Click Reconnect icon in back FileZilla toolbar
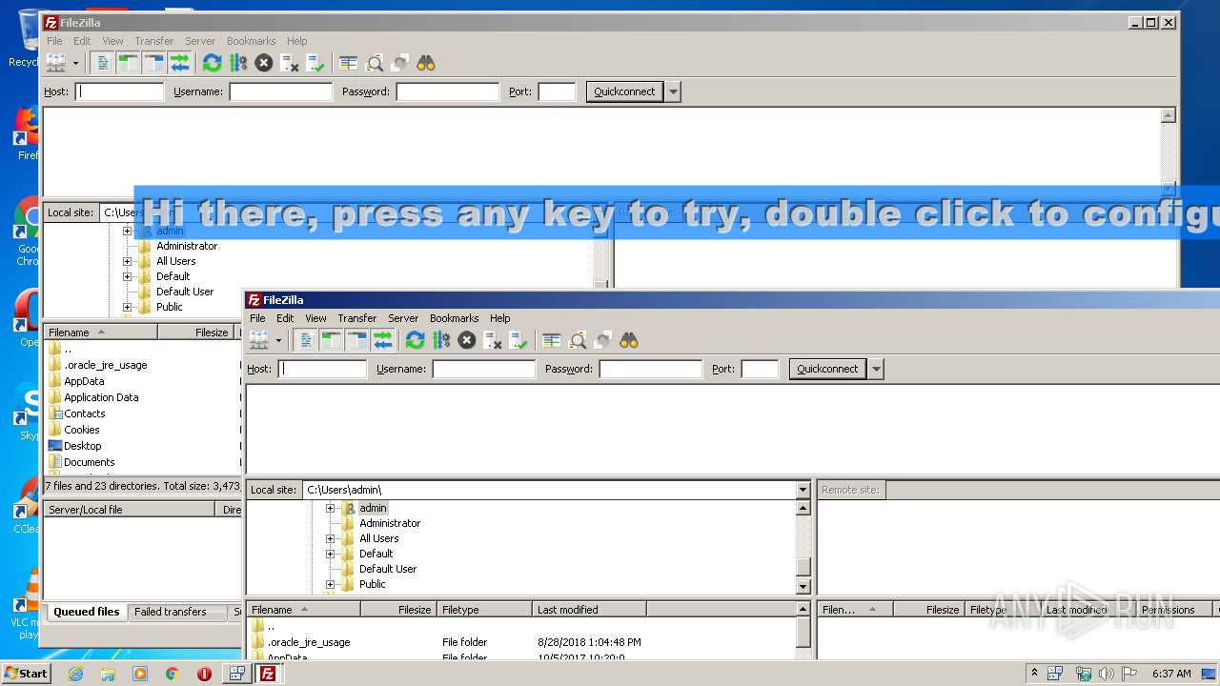The height and width of the screenshot is (686, 1220). (x=315, y=63)
